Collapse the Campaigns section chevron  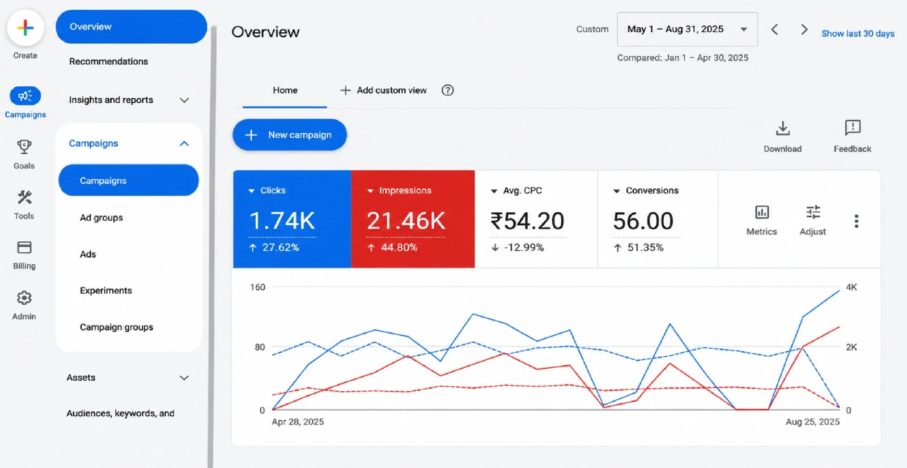pos(184,144)
